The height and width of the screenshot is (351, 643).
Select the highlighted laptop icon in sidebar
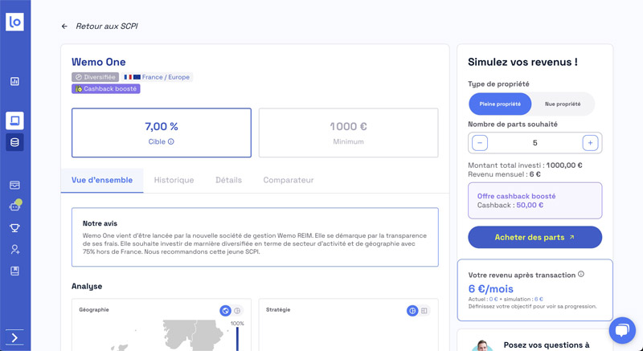pos(14,120)
